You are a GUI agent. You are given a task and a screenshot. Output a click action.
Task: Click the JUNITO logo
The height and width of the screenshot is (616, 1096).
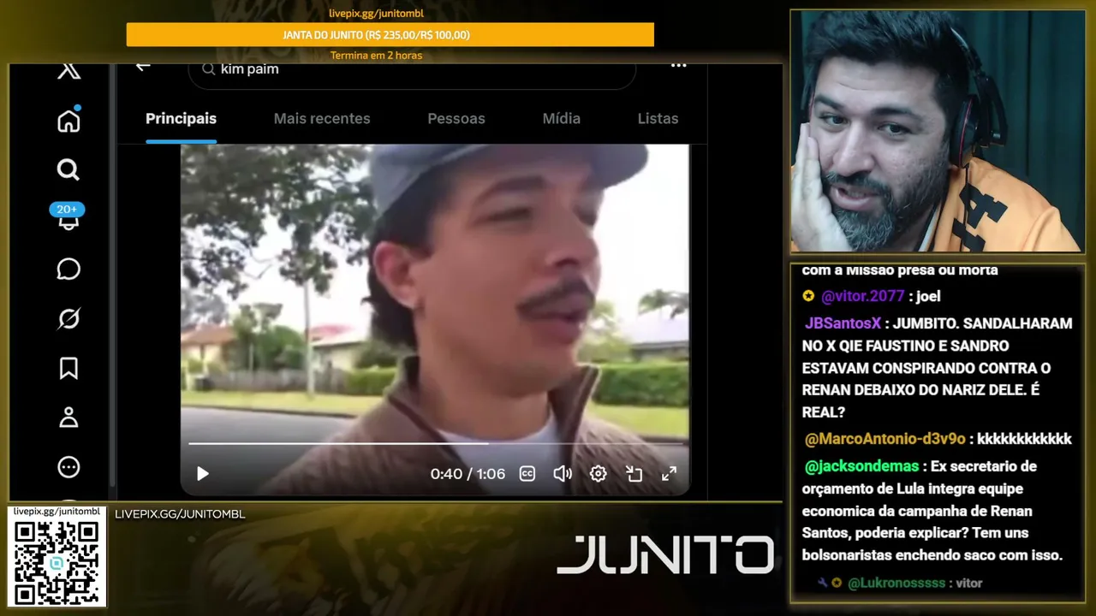point(665,554)
